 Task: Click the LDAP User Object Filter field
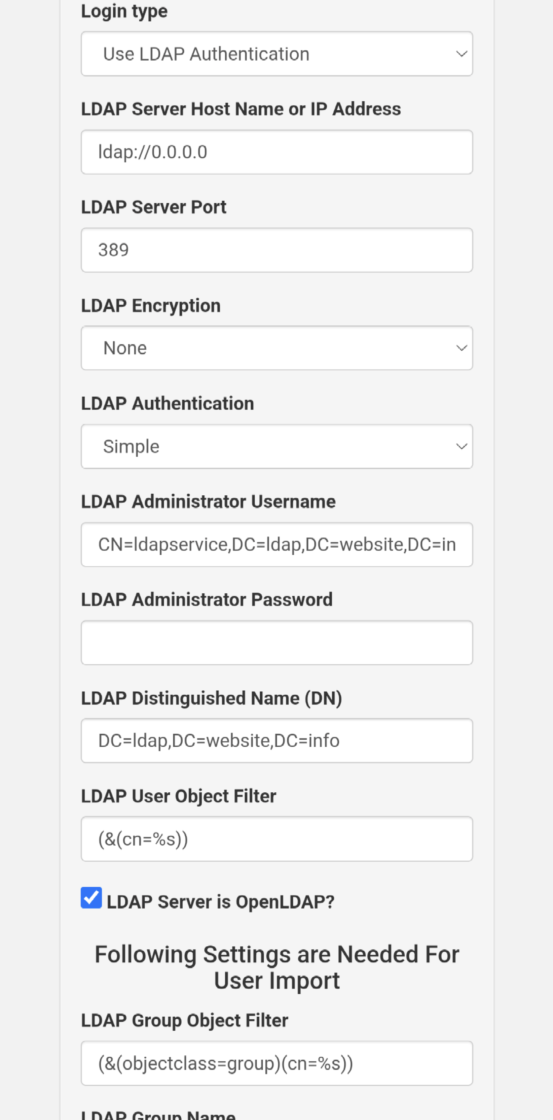click(x=276, y=839)
